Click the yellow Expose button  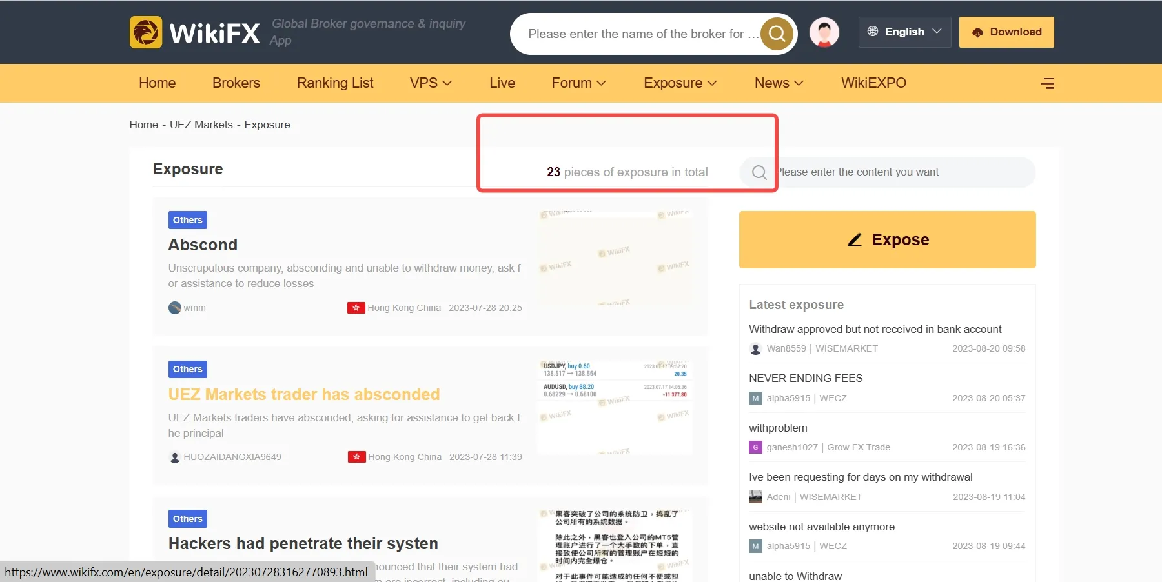(888, 239)
